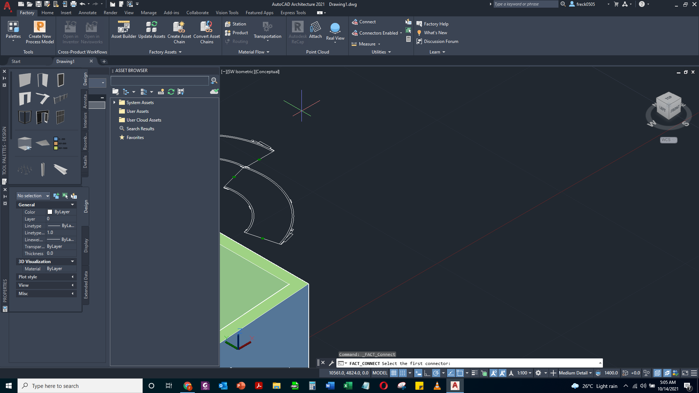The image size is (699, 393).
Task: Open the Express Tools menu
Action: (x=293, y=12)
